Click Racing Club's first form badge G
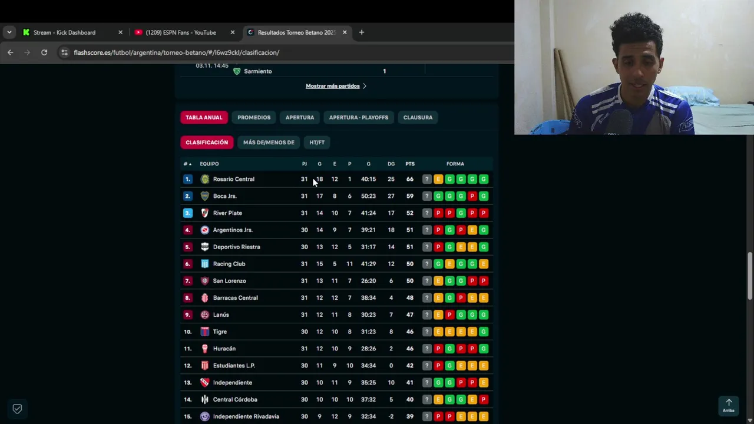 [x=438, y=264]
